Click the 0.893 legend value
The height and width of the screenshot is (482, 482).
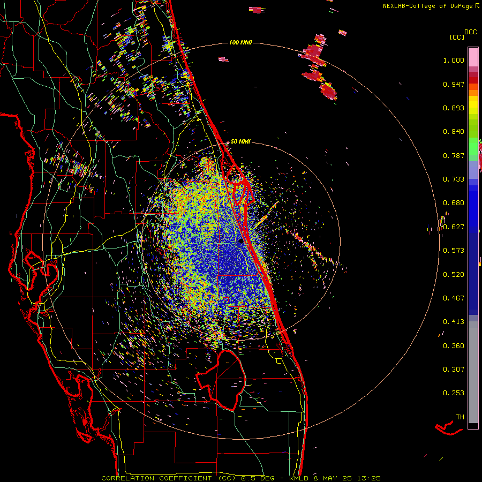[x=454, y=108]
